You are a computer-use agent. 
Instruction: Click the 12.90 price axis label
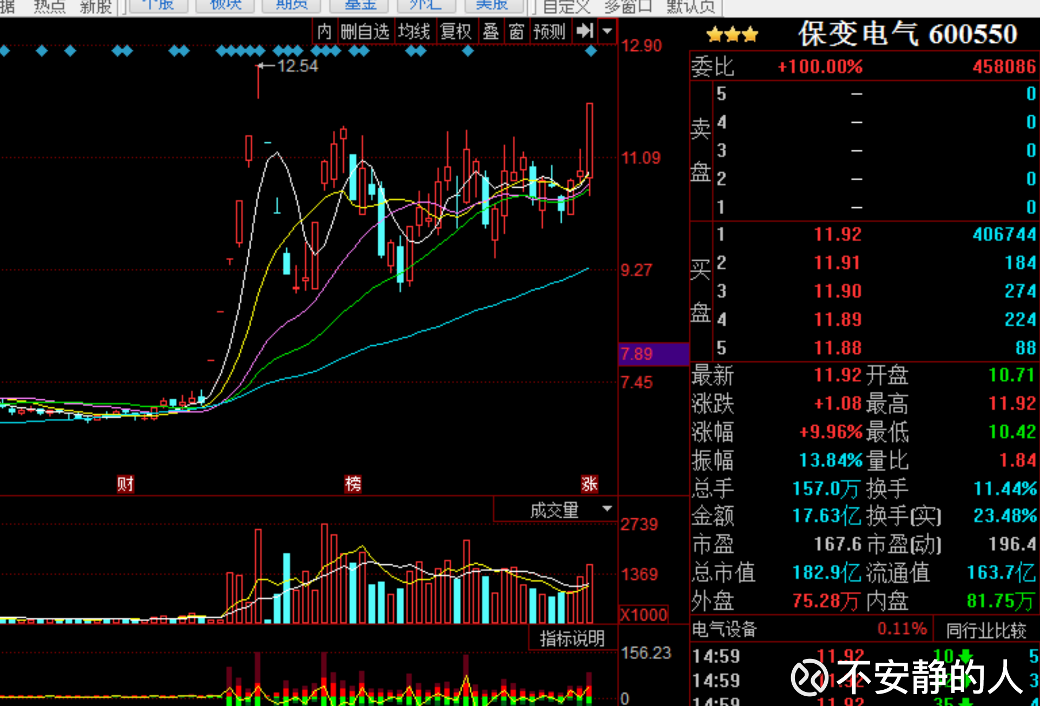click(x=641, y=45)
